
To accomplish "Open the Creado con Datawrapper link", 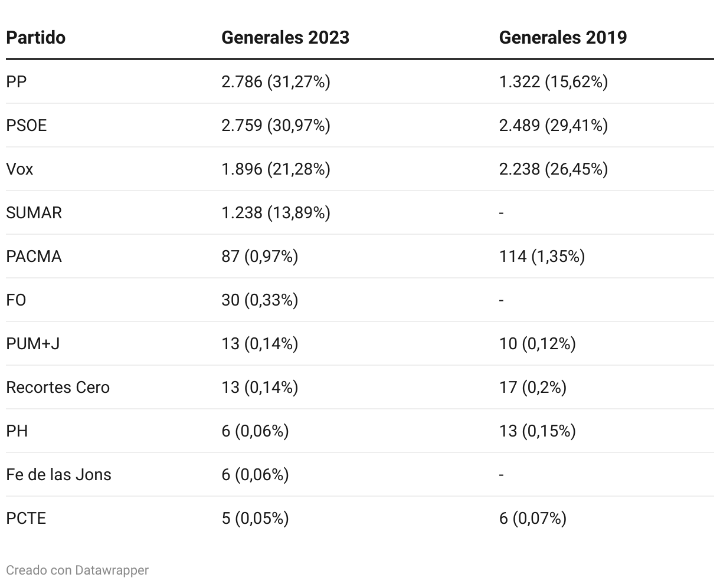I will pyautogui.click(x=77, y=570).
